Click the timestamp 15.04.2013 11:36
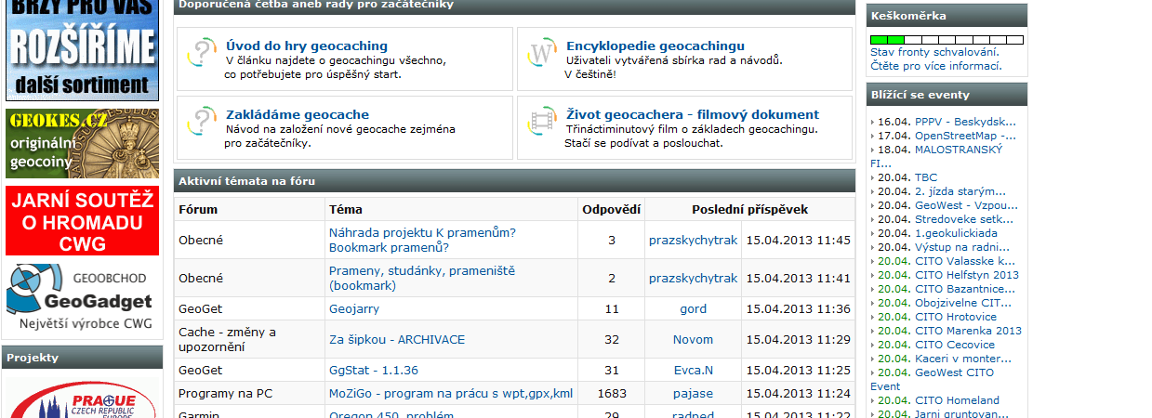The height and width of the screenshot is (418, 1152). (x=798, y=308)
